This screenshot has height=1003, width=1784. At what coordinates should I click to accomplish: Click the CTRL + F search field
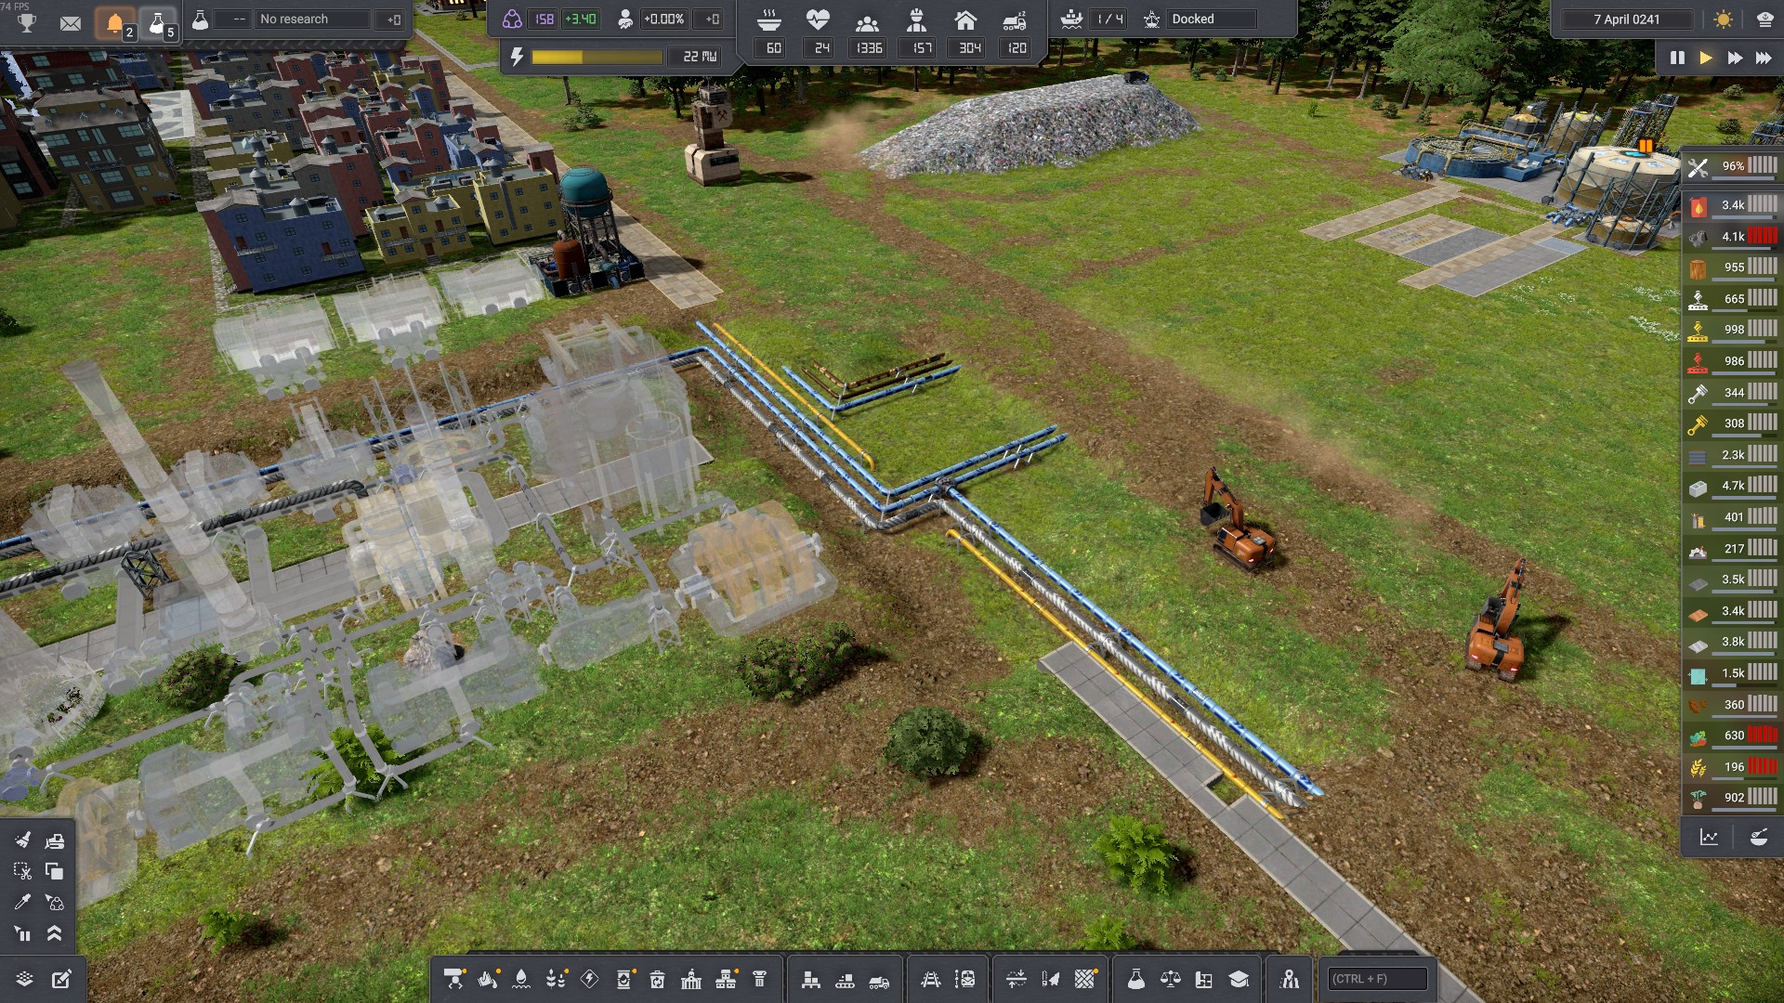click(1377, 979)
